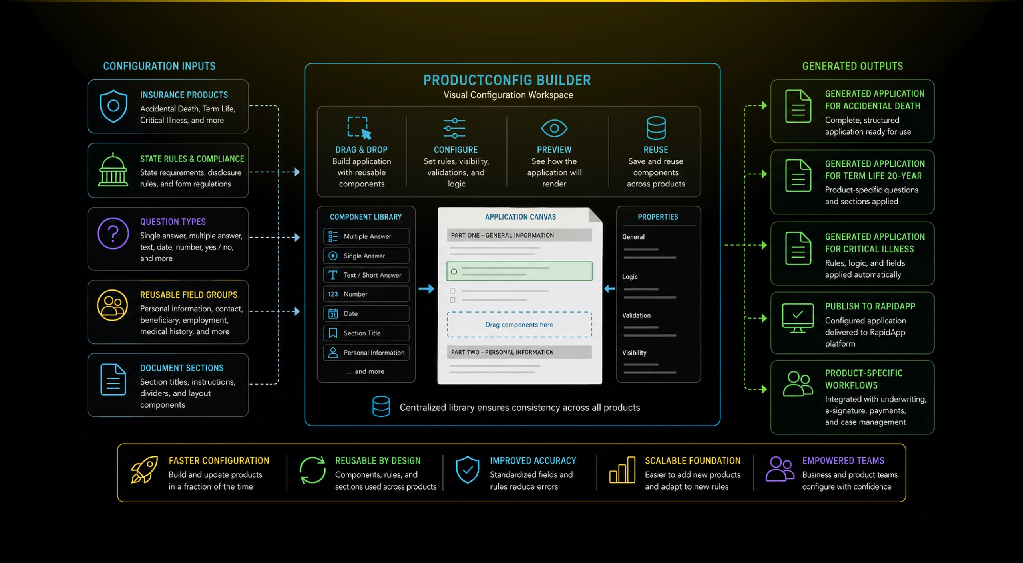
Task: Select the Number component
Action: (366, 294)
